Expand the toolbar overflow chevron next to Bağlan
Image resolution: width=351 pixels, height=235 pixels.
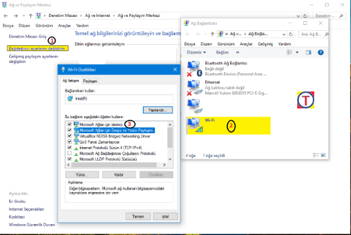pyautogui.click(x=237, y=53)
